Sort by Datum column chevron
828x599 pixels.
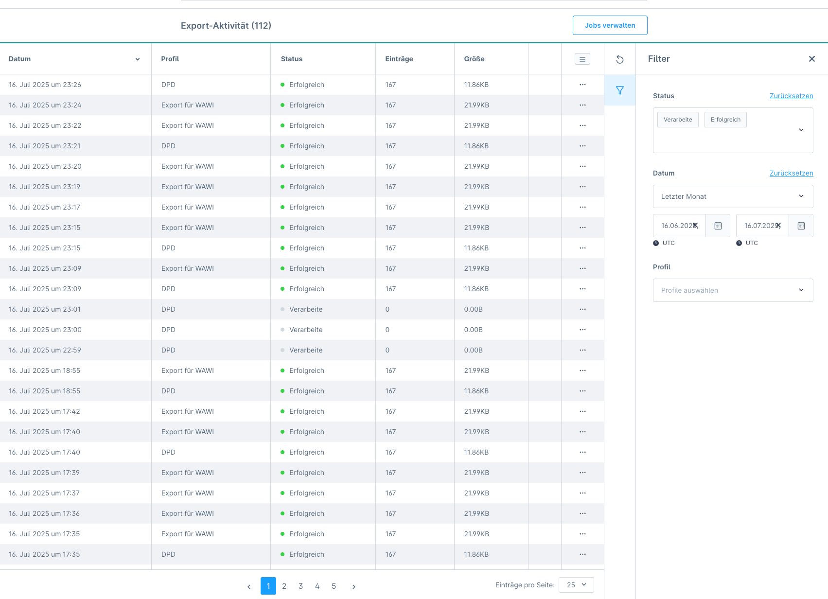click(138, 59)
